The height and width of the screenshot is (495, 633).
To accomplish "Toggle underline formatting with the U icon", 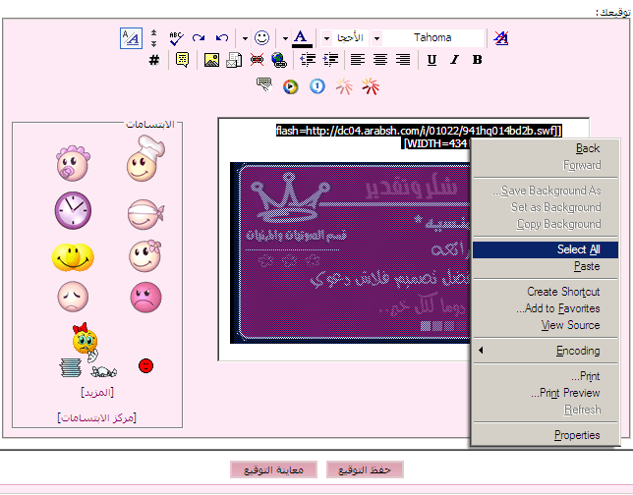I will pyautogui.click(x=432, y=60).
